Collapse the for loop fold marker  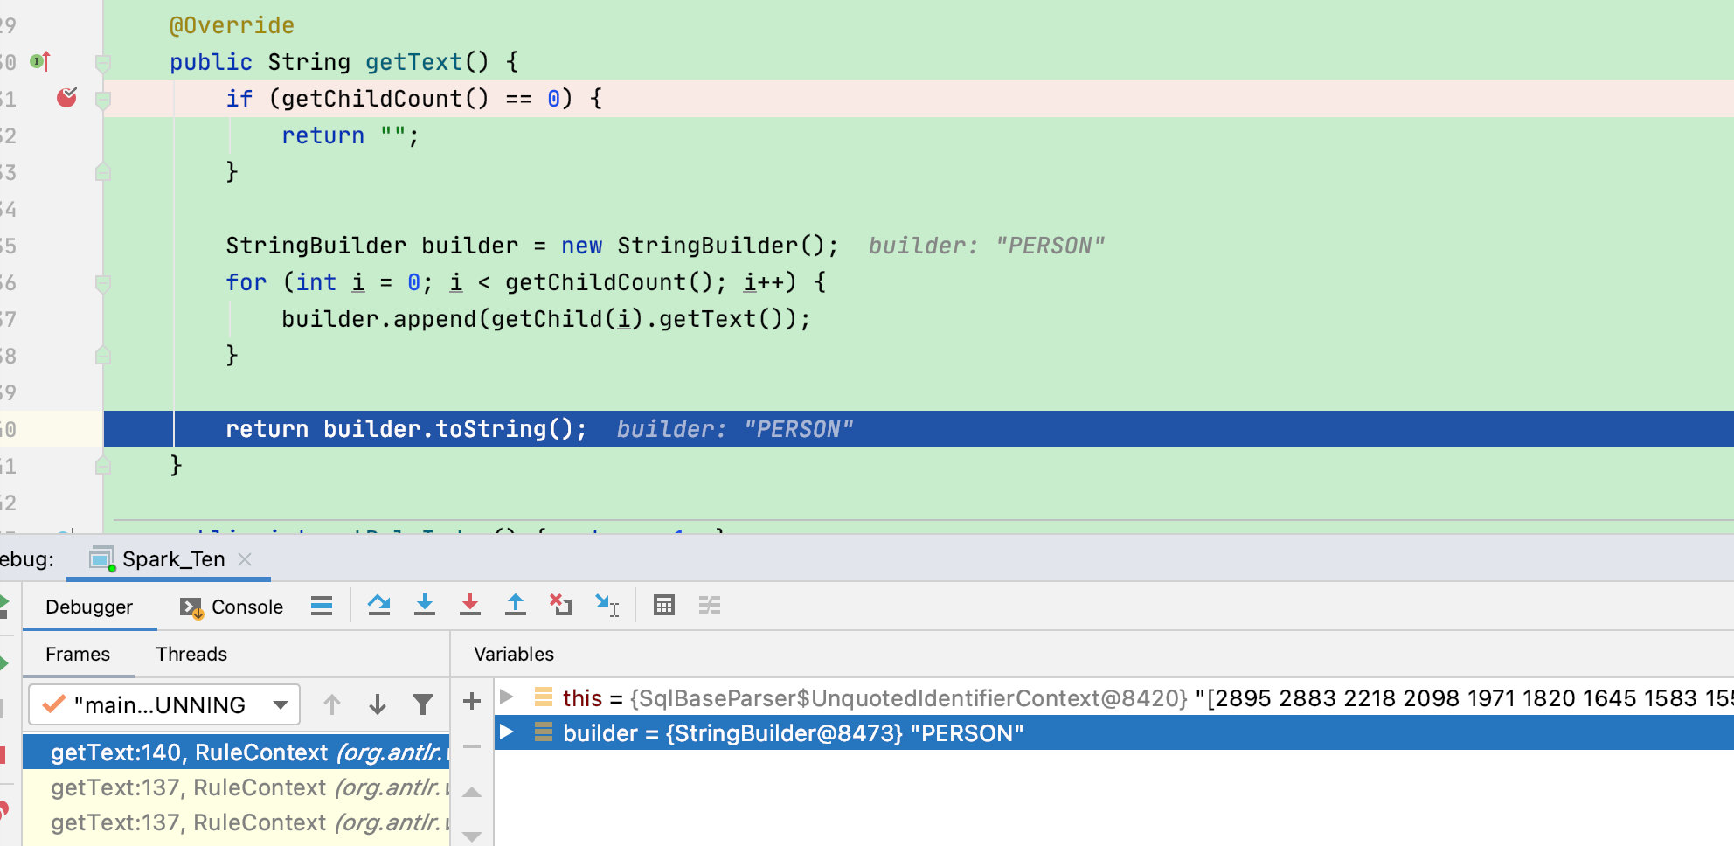pos(103,283)
